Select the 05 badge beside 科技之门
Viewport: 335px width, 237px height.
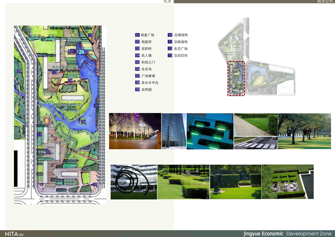click(138, 62)
